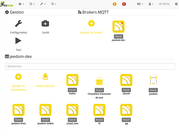Screen dimensions: 179x136
Task: Open the jmqtt_test equipment icon
Action: (x=72, y=110)
